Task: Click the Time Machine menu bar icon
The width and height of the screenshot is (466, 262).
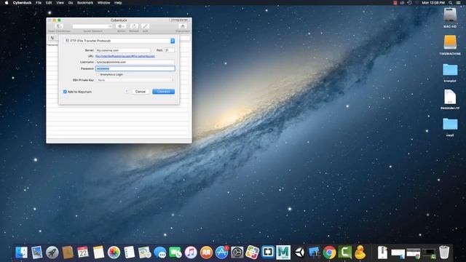Action: pos(409,3)
